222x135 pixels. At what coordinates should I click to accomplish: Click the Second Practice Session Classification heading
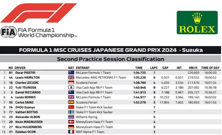[111, 59]
